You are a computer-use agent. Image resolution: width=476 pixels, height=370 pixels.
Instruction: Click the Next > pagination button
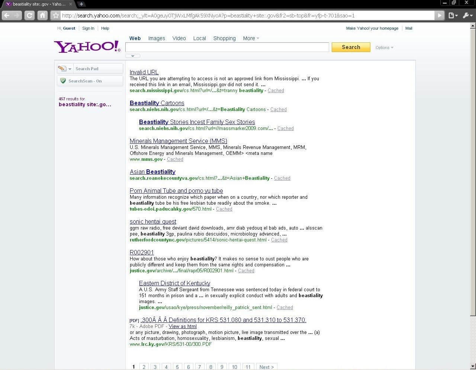point(267,367)
